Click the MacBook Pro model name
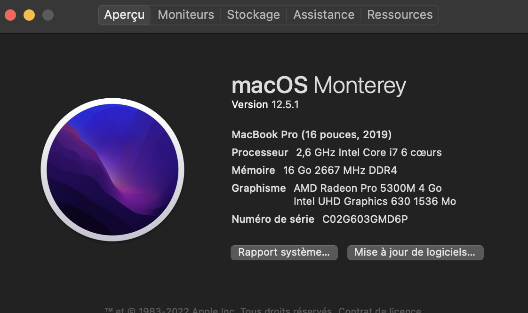This screenshot has height=313, width=528. [x=312, y=134]
